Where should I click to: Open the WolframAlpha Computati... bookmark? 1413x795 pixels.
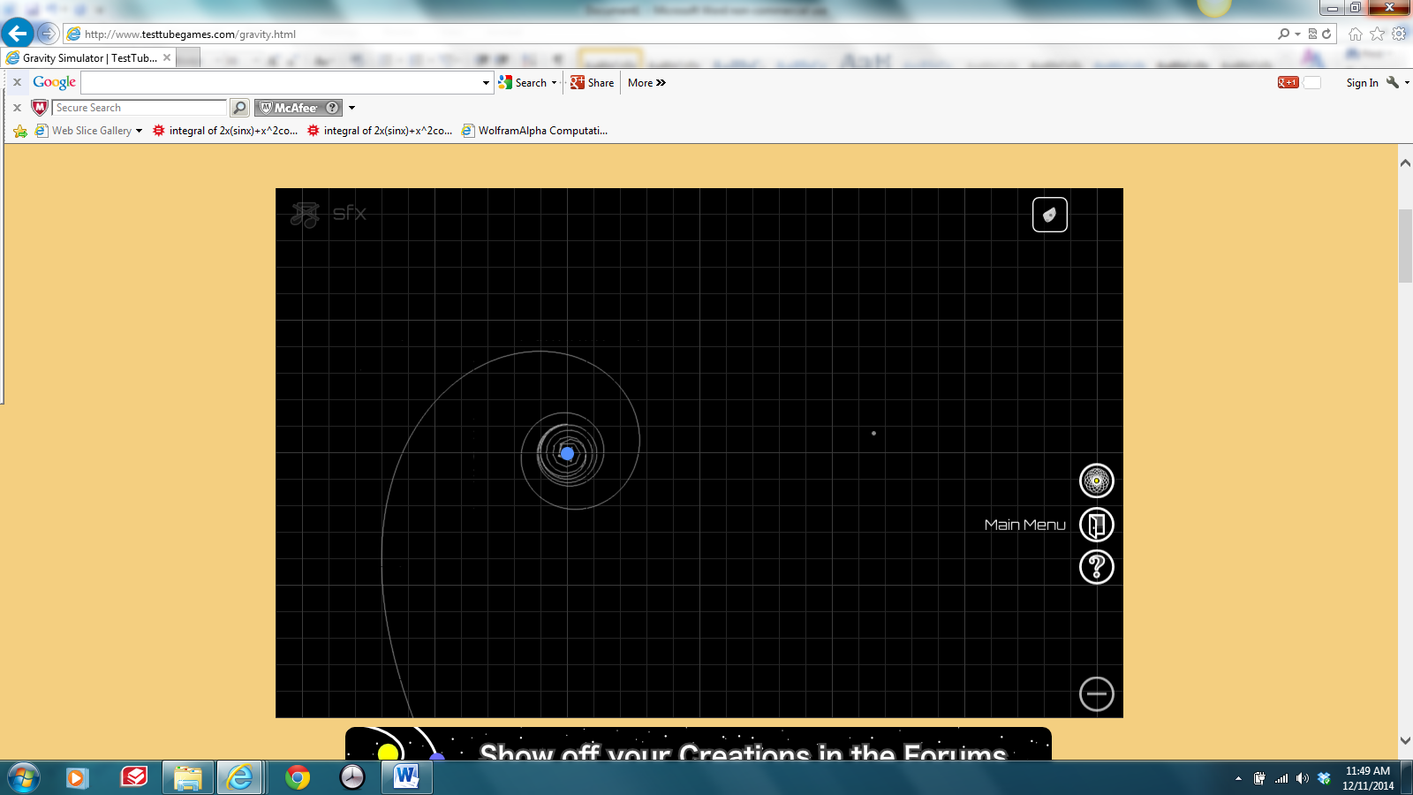click(535, 131)
